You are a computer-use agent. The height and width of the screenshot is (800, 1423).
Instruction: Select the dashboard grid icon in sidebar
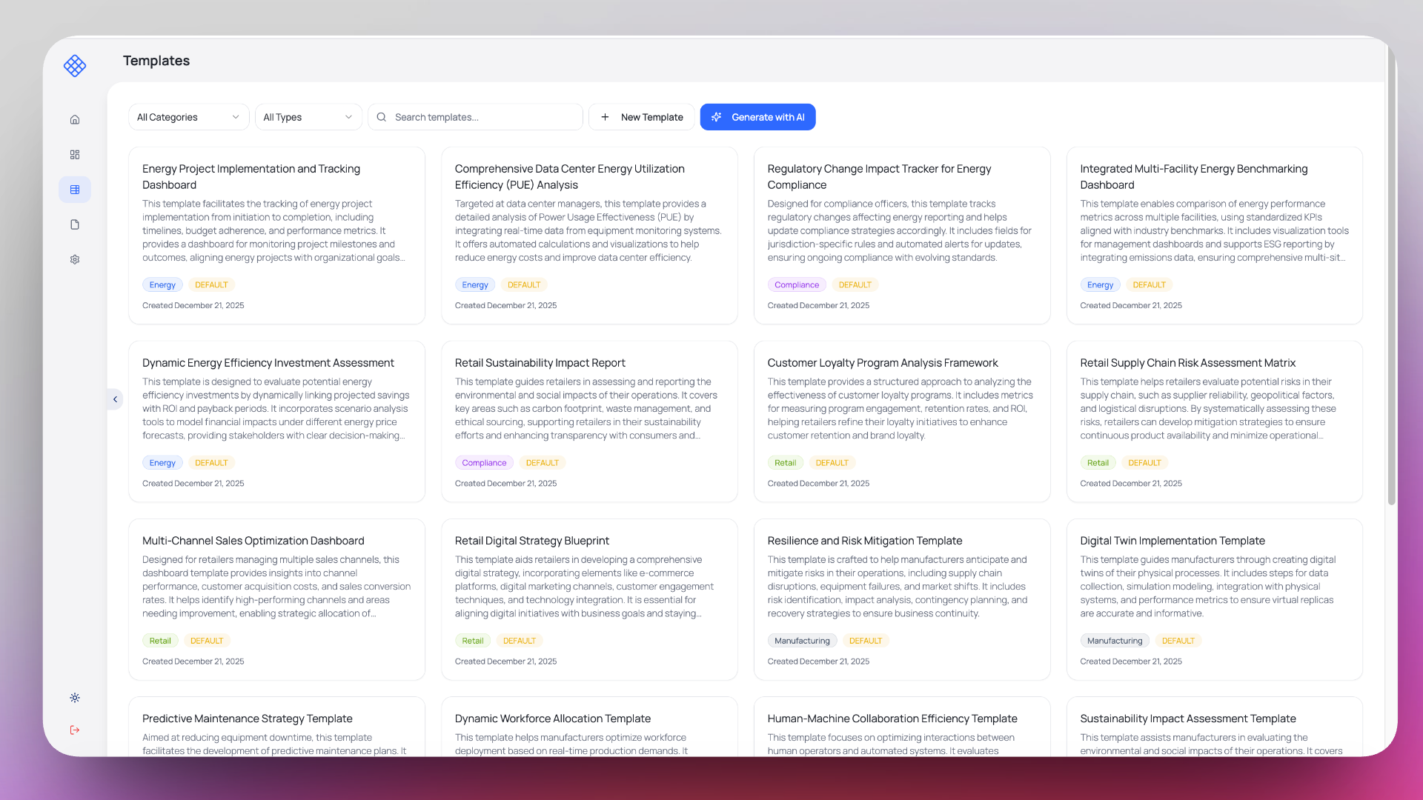coord(74,154)
